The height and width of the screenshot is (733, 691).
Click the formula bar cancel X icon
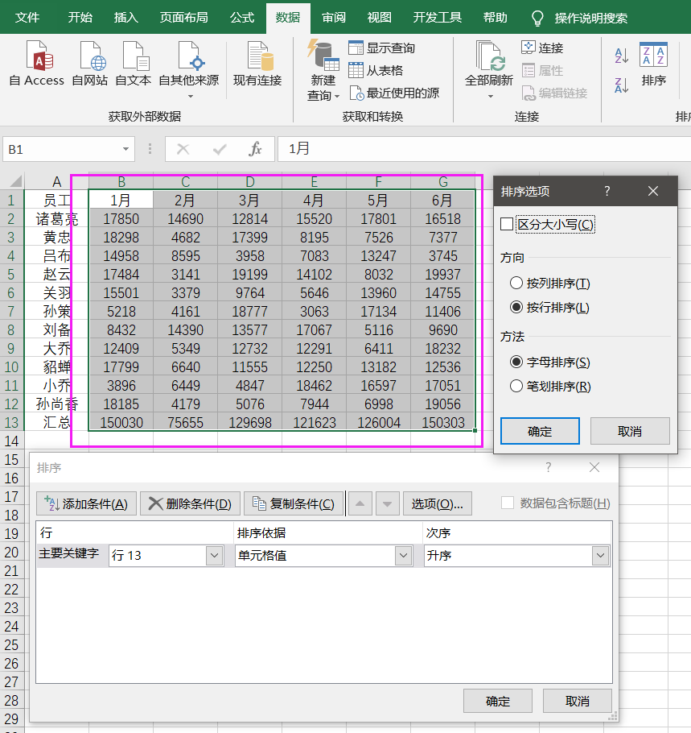pos(183,149)
